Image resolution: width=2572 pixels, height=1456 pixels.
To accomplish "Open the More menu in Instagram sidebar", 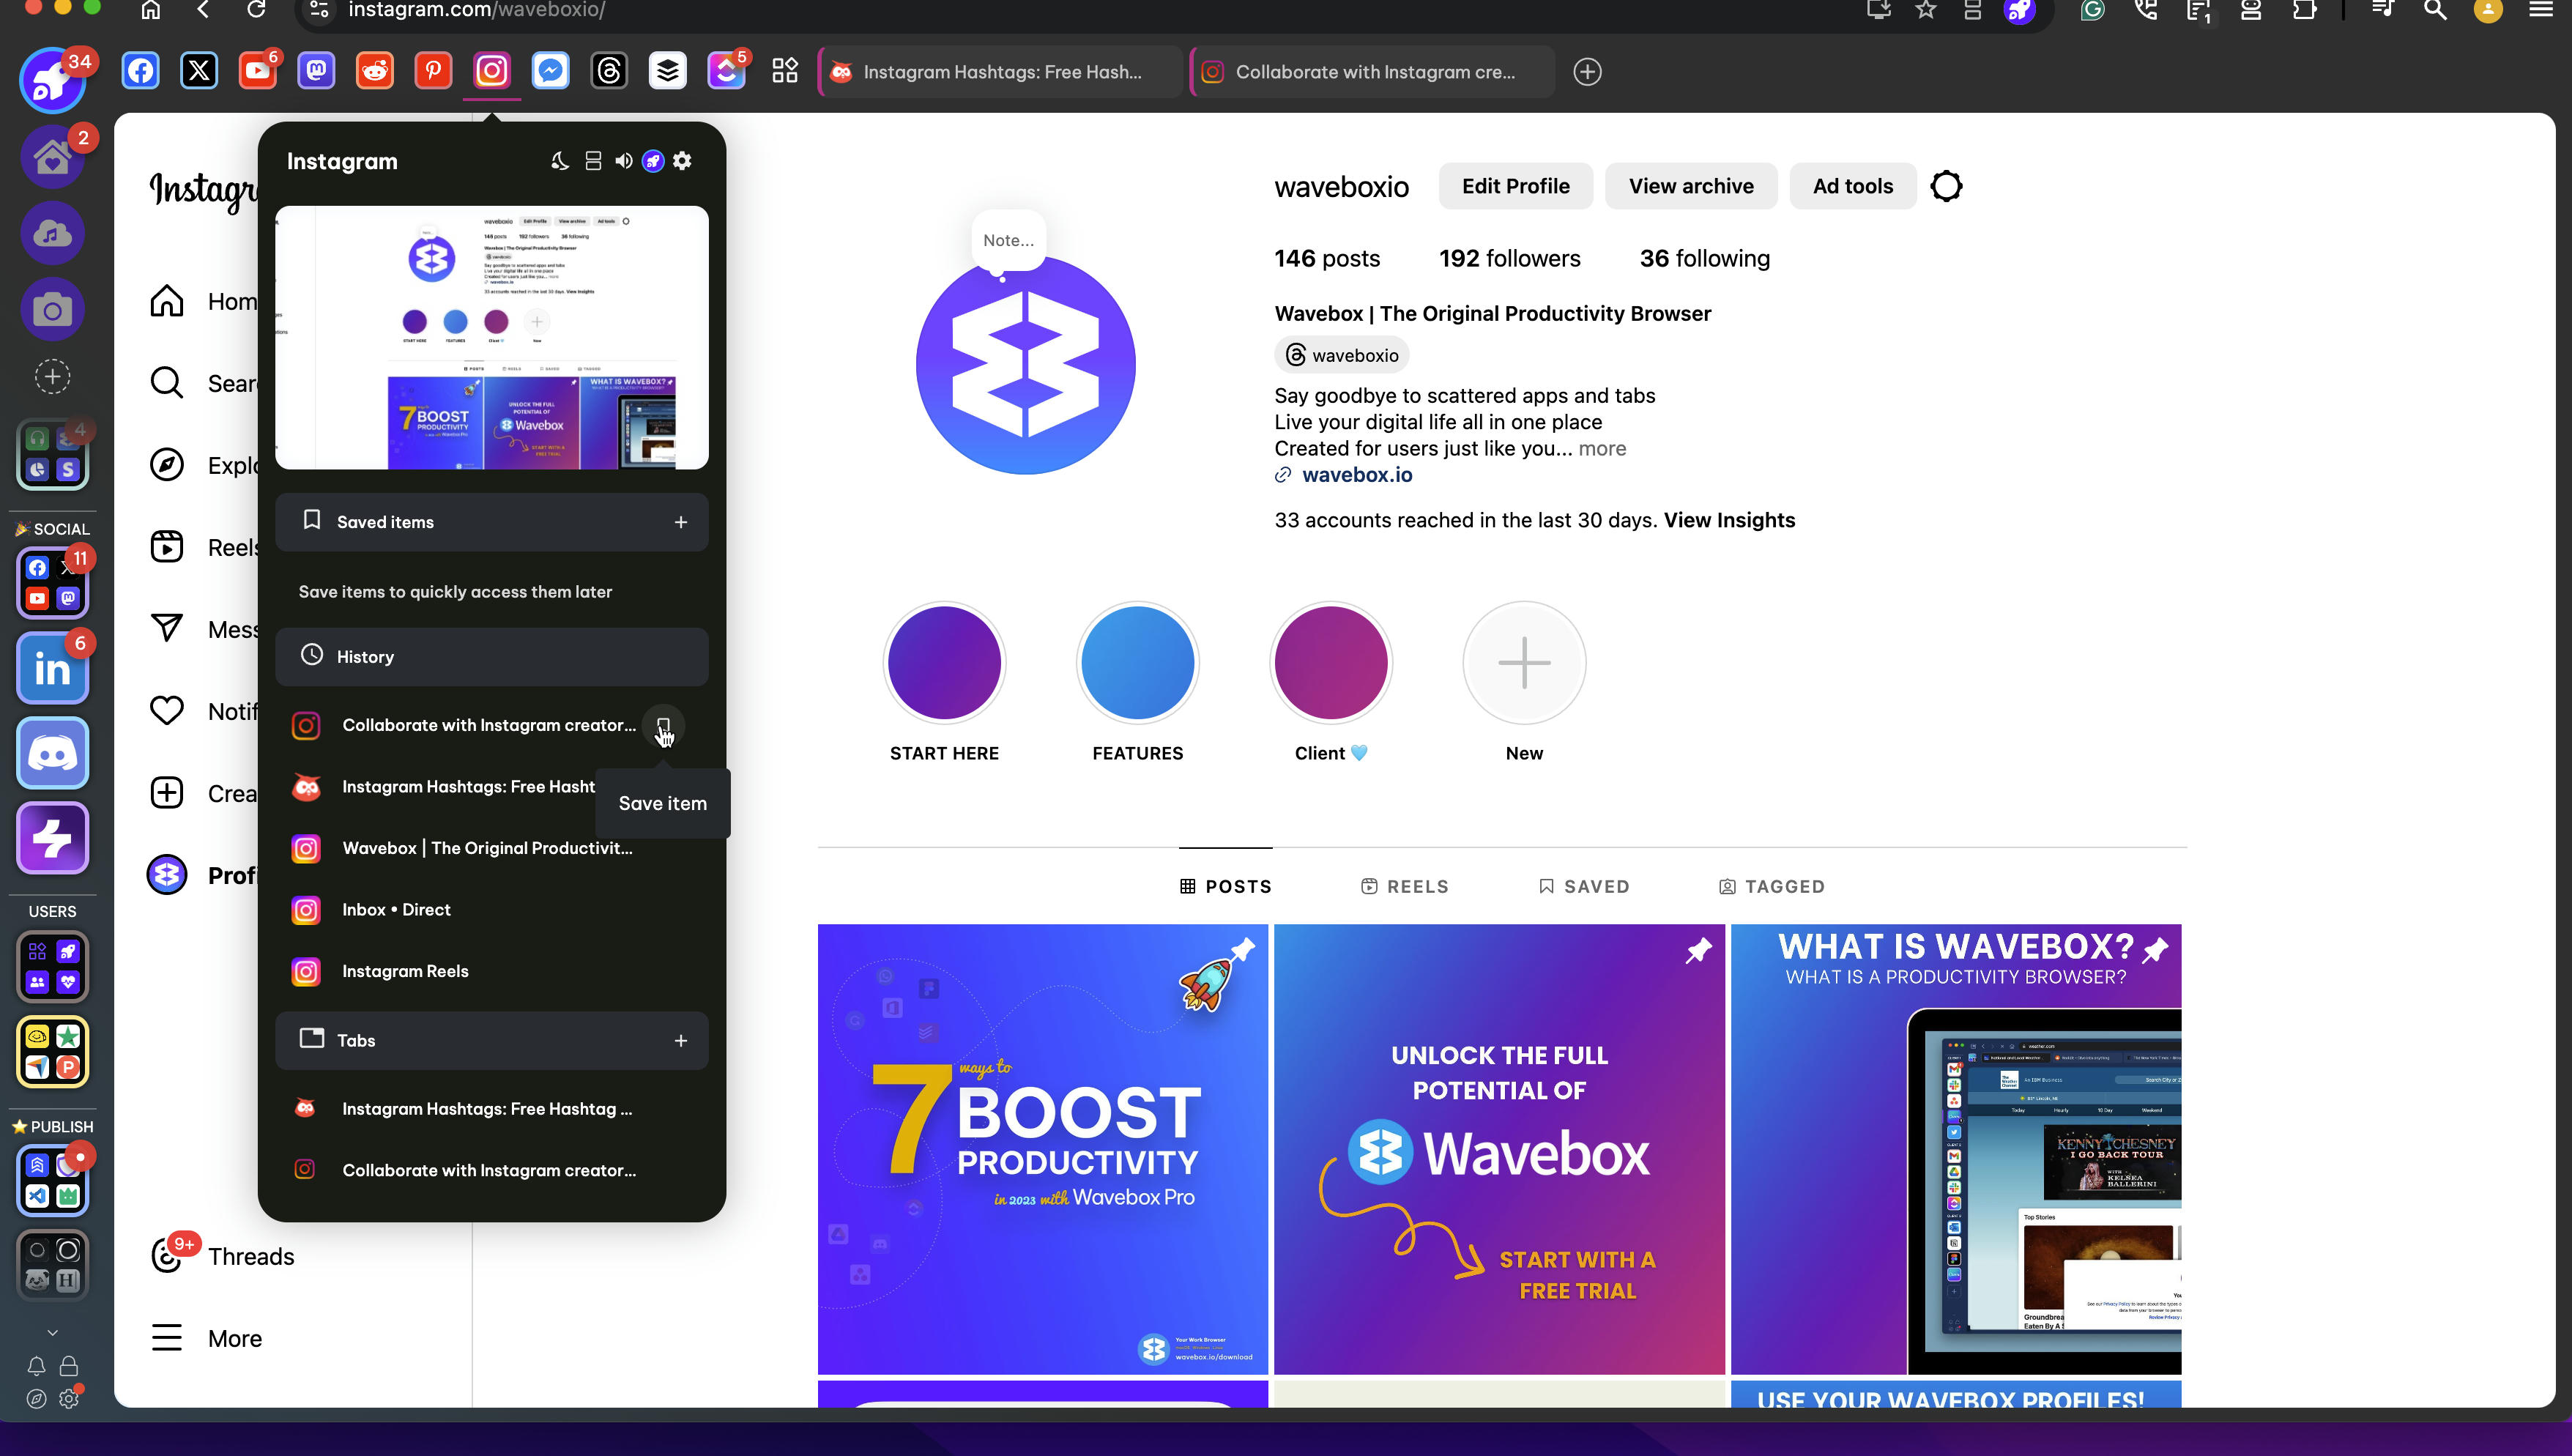I will coord(207,1338).
